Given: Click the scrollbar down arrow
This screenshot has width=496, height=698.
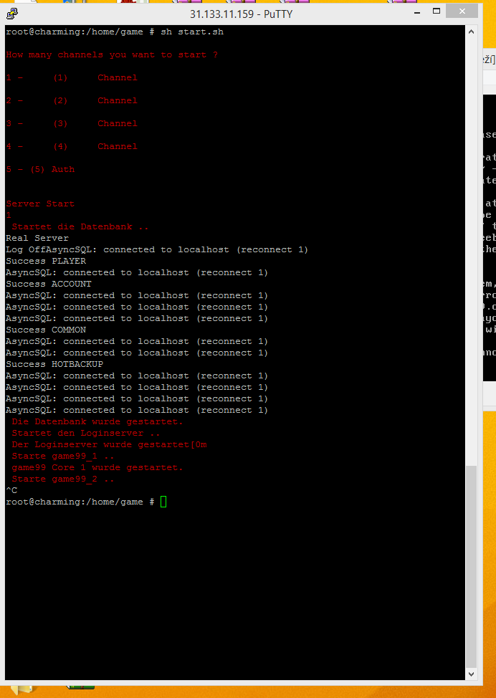Looking at the screenshot, I should click(x=471, y=674).
